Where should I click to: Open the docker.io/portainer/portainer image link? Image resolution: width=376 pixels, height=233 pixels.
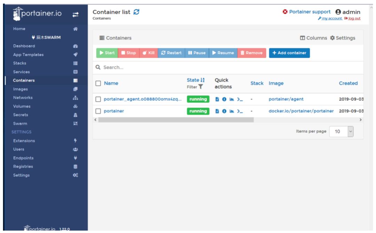[301, 111]
